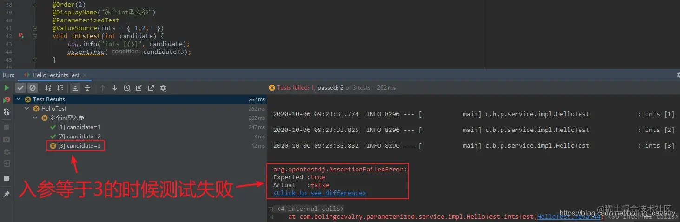Collapse the HelloTest tree node
The width and height of the screenshot is (680, 222).
click(27, 108)
